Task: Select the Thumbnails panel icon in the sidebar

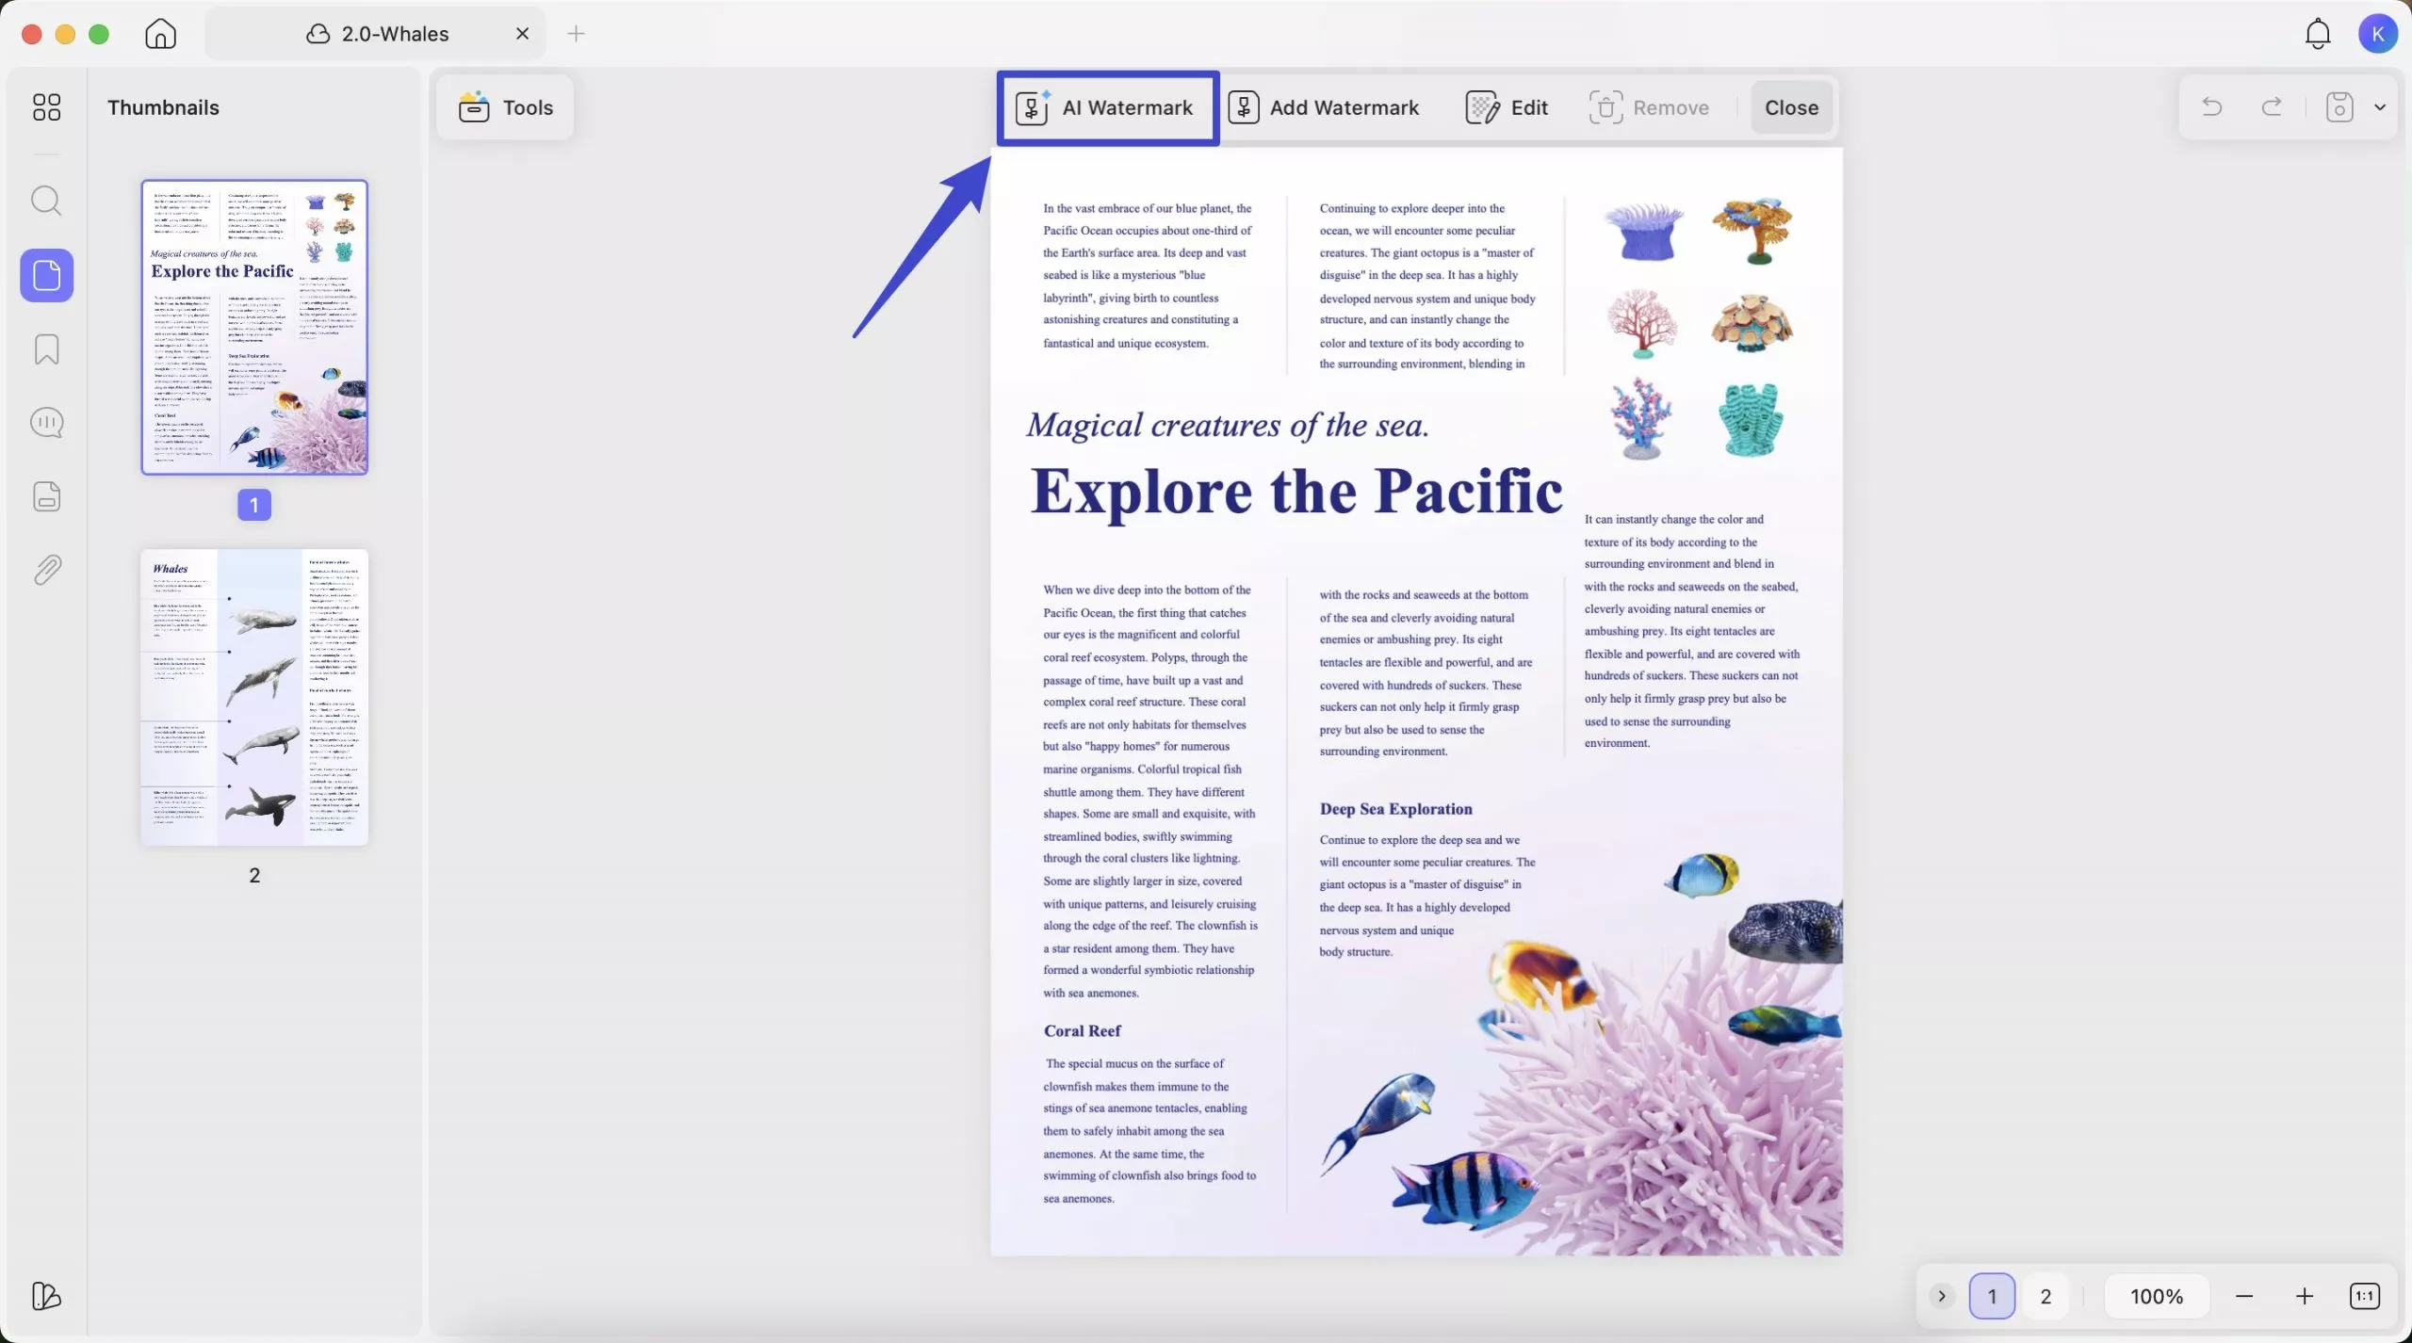Action: 46,276
